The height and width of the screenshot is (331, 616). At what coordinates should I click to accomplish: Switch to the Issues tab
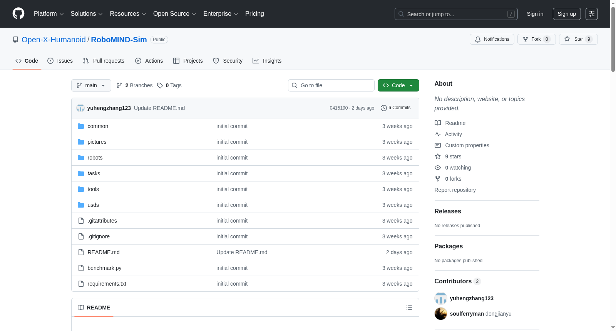tap(60, 61)
